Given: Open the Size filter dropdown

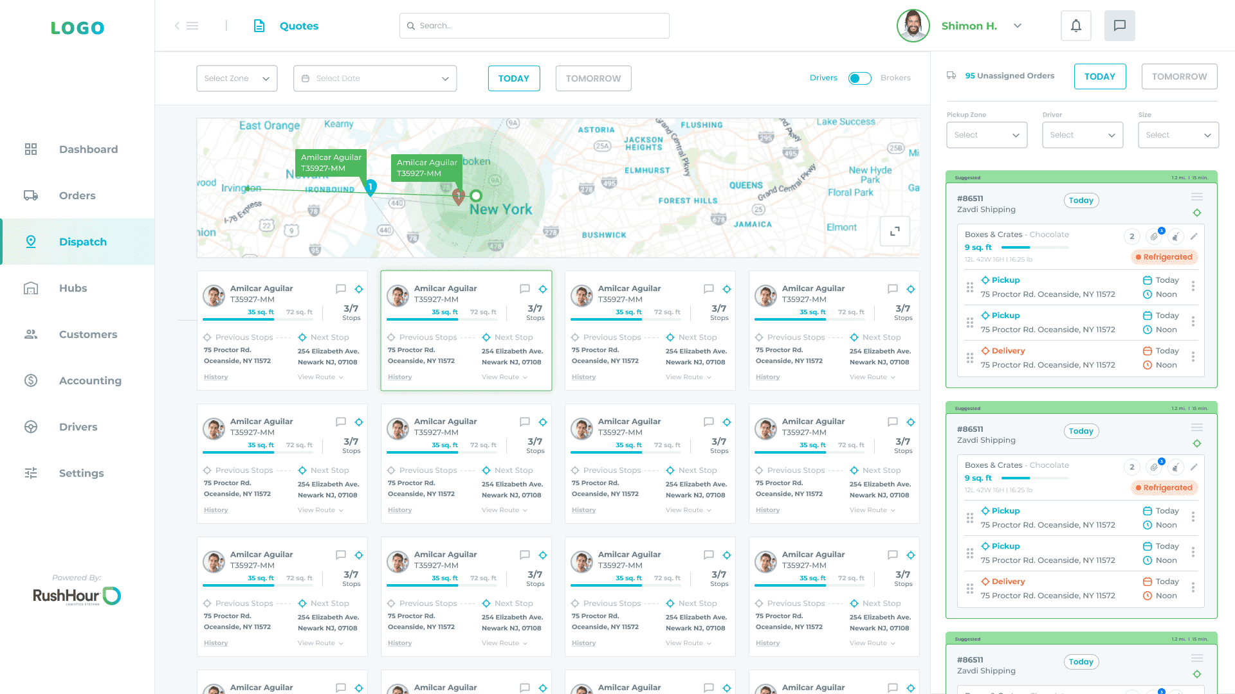Looking at the screenshot, I should point(1178,135).
